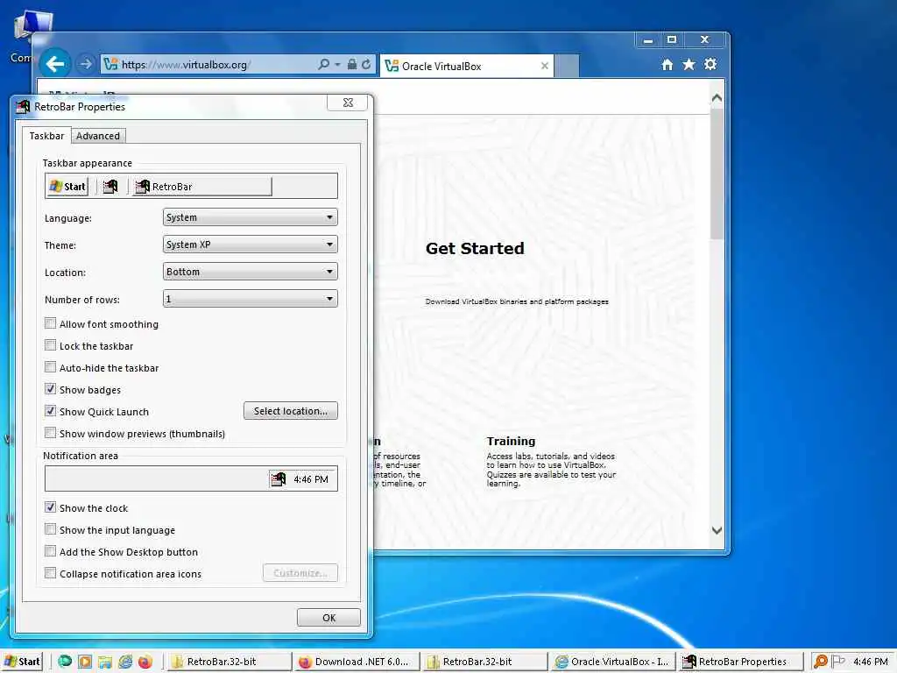Close the Oracle VirtualBox browser tab
The image size is (897, 673).
pyautogui.click(x=545, y=66)
